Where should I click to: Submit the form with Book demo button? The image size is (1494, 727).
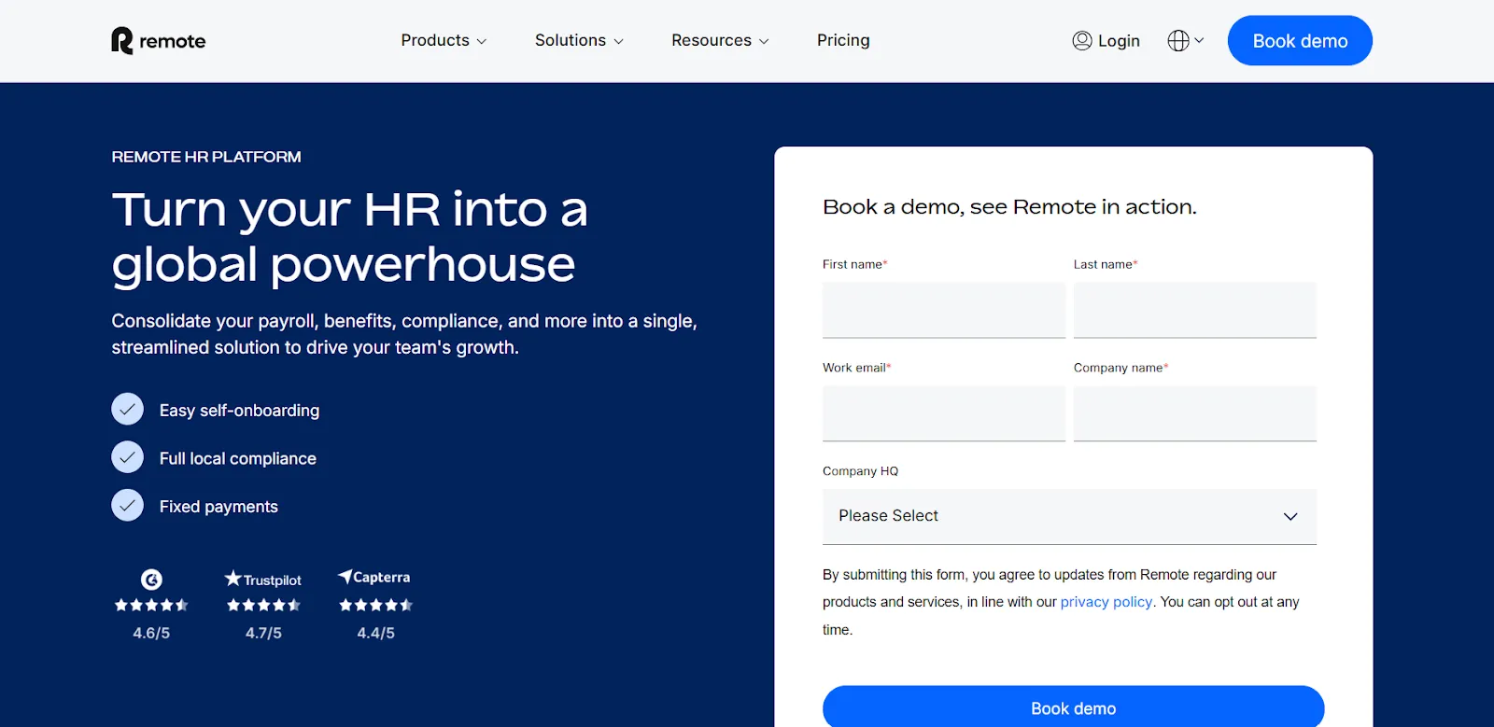pos(1073,706)
